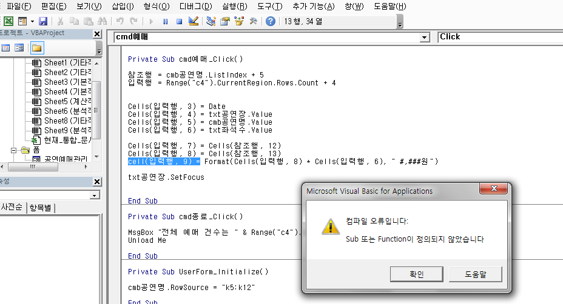Toggle Design Mode in toolbar
Image resolution: width=563 pixels, height=304 pixels.
click(x=194, y=21)
